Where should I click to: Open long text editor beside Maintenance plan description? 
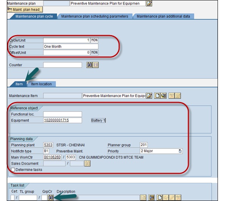coord(149,3)
